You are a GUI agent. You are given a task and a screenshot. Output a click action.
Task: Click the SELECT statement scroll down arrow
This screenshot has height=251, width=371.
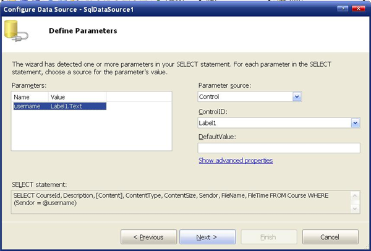click(355, 208)
